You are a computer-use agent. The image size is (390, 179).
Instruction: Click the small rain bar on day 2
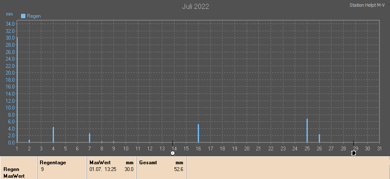click(x=29, y=141)
